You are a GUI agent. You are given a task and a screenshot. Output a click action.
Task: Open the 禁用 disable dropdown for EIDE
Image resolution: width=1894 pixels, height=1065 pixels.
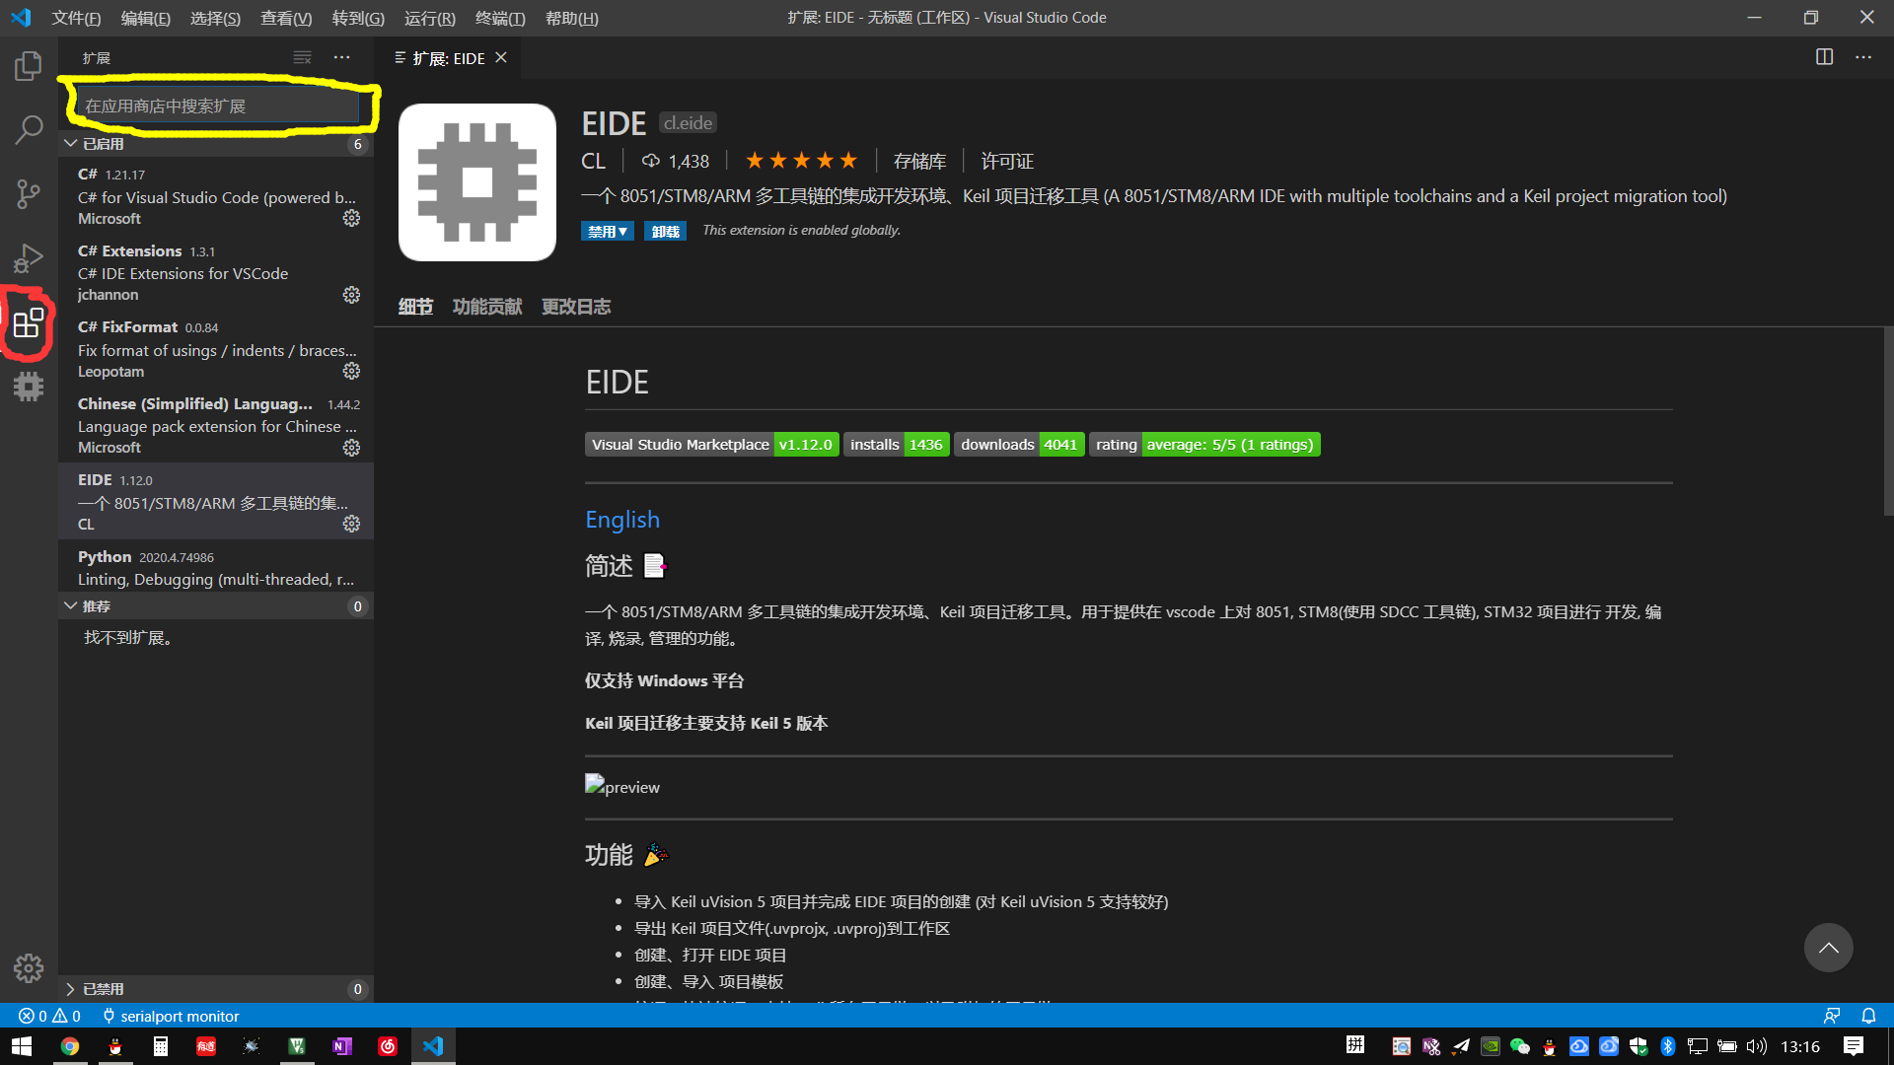[x=608, y=230]
